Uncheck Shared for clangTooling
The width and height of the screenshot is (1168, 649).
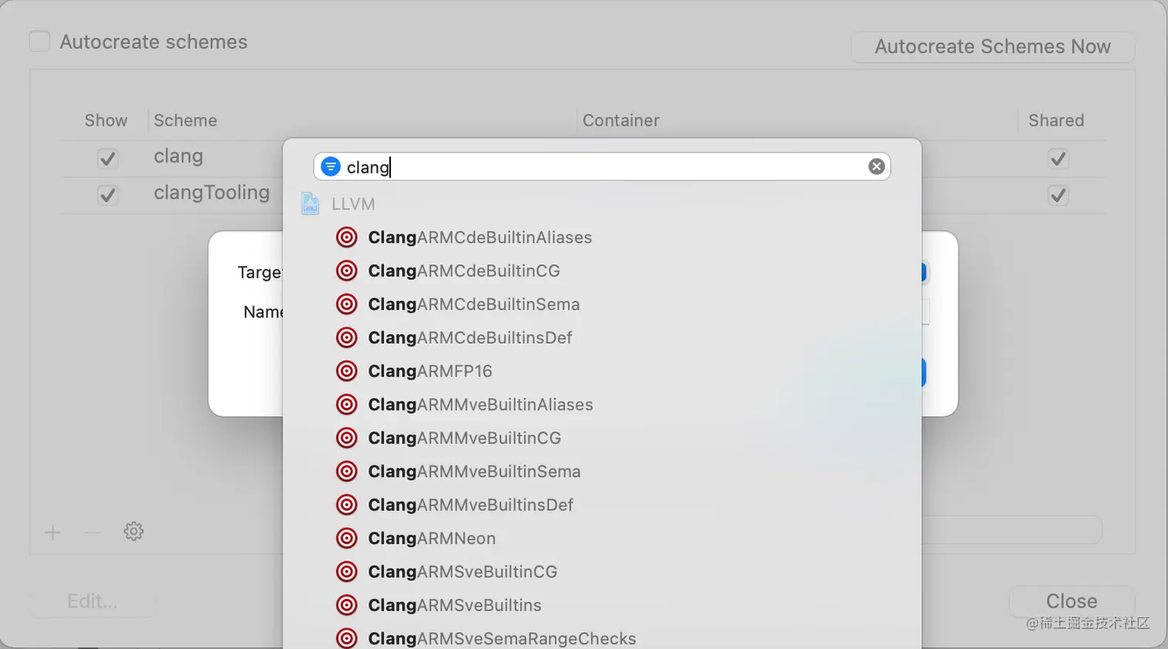(x=1058, y=195)
